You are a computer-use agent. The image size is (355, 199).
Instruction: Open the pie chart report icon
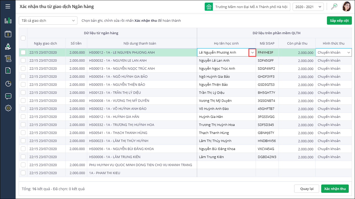coord(8,83)
